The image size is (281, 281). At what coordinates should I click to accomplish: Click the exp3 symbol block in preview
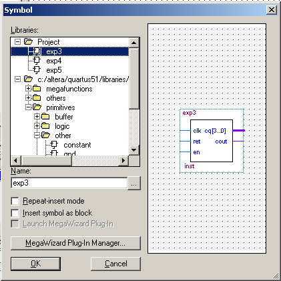click(x=212, y=141)
